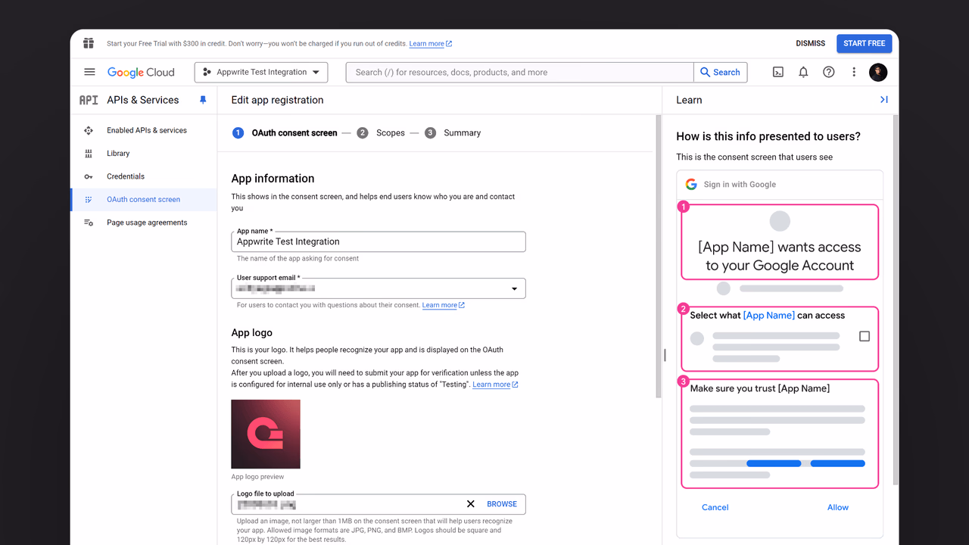
Task: Click Cancel in consent screen preview
Action: 715,507
